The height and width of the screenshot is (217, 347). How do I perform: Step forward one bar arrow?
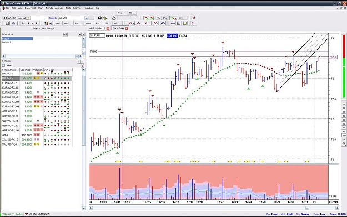(x=33, y=23)
